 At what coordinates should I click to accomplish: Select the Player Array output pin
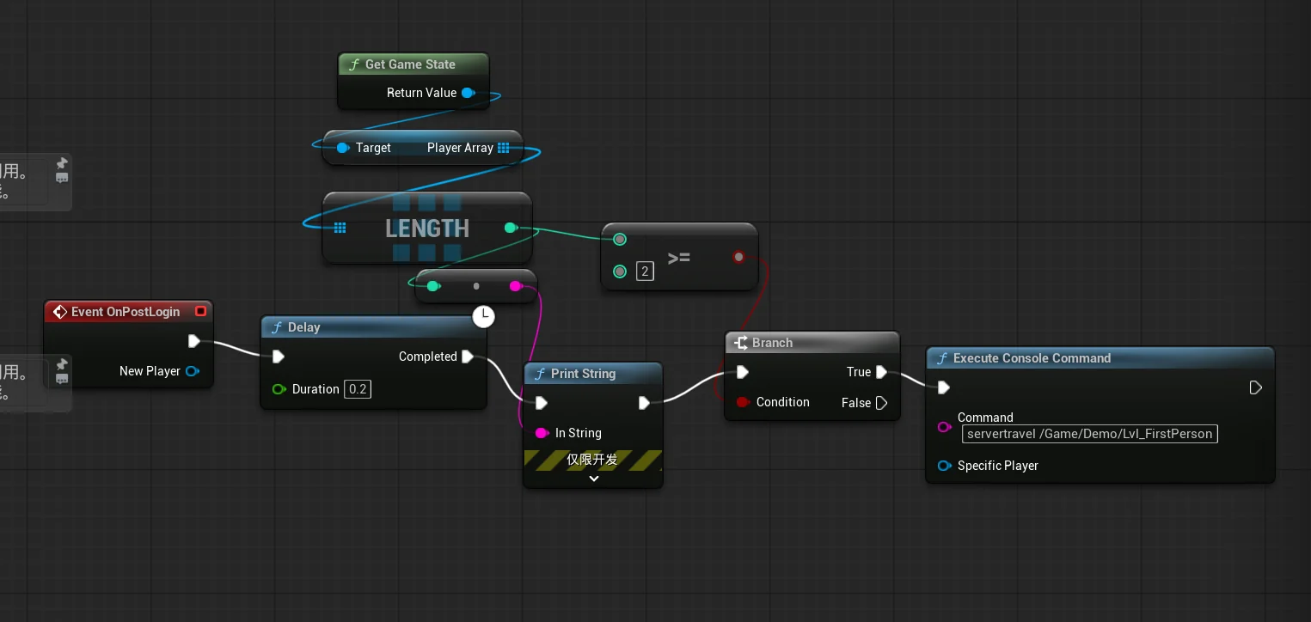point(504,148)
